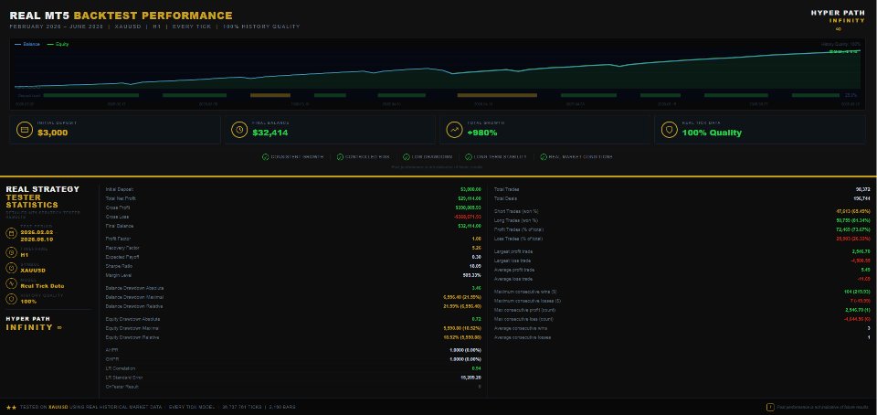Click the Real MT5 Backtest Performance heading
877x415 pixels.
pyautogui.click(x=121, y=16)
